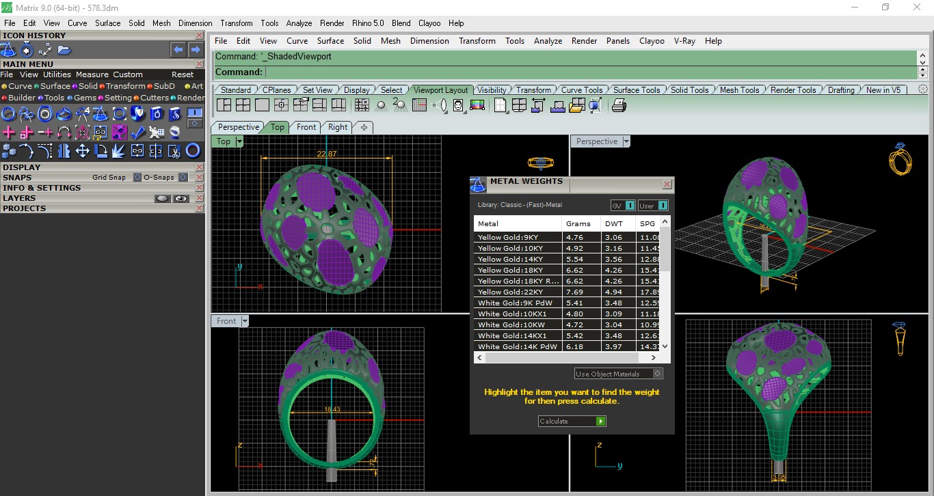Select the pink plus point icon

[8, 132]
